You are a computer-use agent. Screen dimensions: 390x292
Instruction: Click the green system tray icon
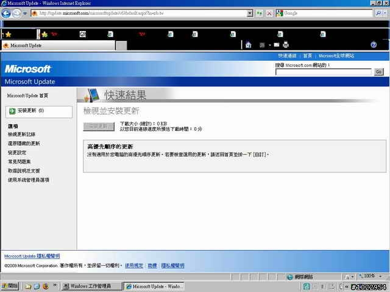tap(307, 287)
